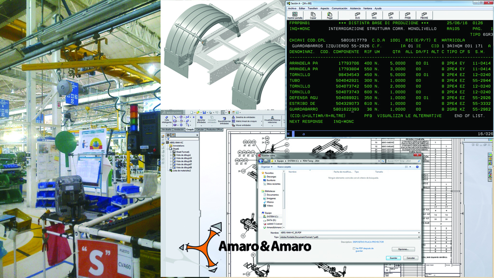
Task: Open the Organizar dropdown in save dialog
Action: click(266, 167)
